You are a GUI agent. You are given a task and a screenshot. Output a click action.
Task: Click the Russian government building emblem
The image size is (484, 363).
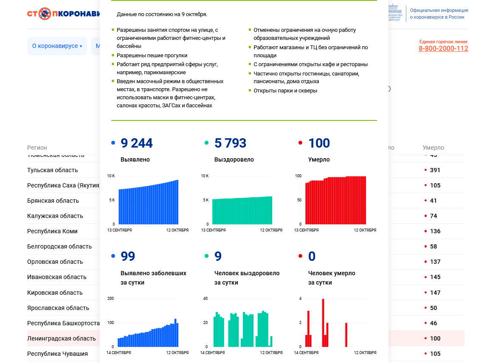pos(395,13)
